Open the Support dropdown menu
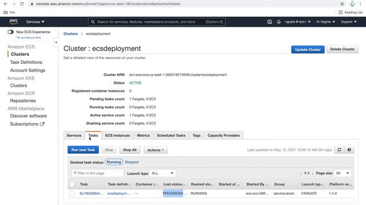Image resolution: width=366 pixels, height=205 pixels. point(349,22)
